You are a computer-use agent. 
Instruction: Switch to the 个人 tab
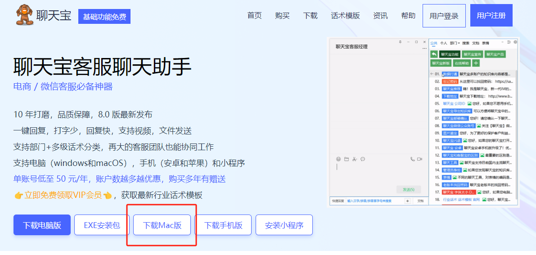pyautogui.click(x=444, y=43)
